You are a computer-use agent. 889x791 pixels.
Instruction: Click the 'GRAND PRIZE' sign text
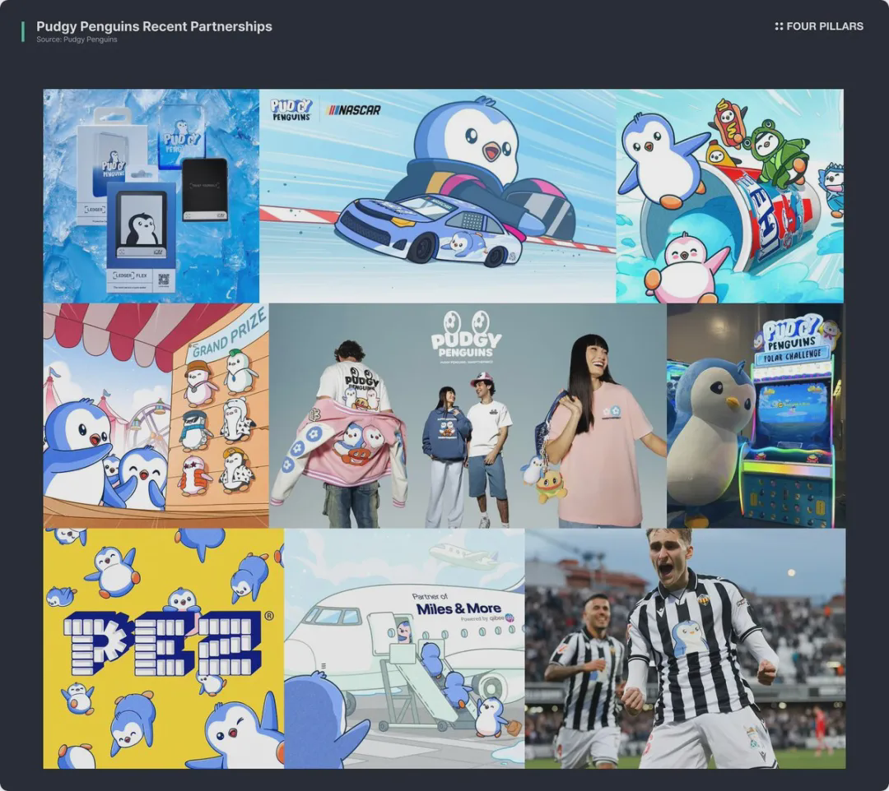[230, 334]
